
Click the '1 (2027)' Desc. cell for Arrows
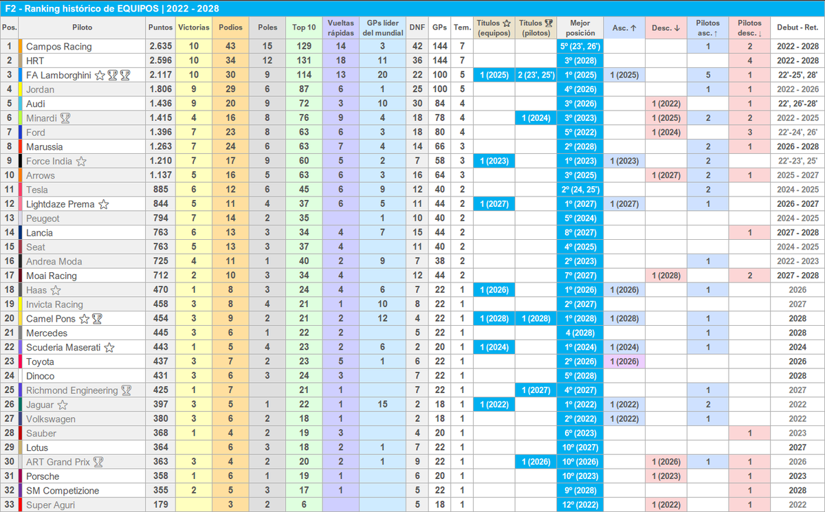point(665,175)
